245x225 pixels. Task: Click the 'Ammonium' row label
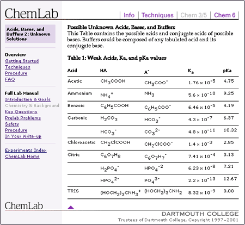79,93
